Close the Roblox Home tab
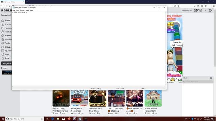Viewport: 216px width, 121px height. pyautogui.click(x=23, y=2)
